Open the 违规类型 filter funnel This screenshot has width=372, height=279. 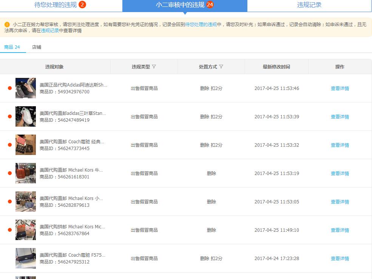click(x=154, y=67)
